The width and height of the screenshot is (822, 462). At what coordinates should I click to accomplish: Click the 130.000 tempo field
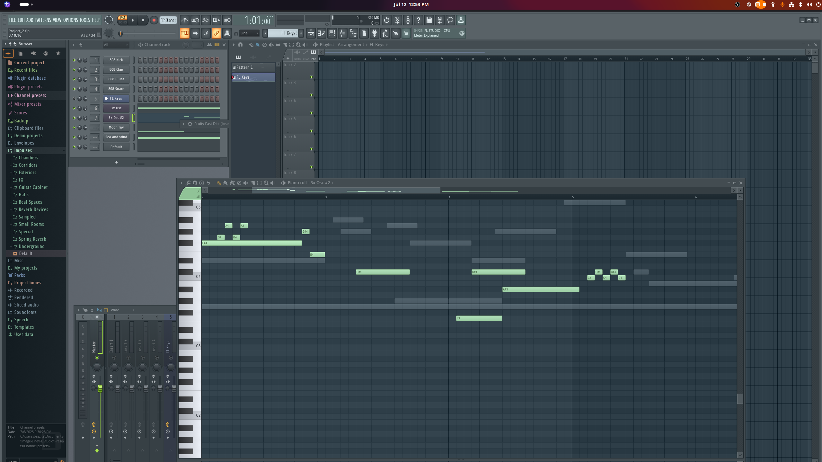click(168, 20)
